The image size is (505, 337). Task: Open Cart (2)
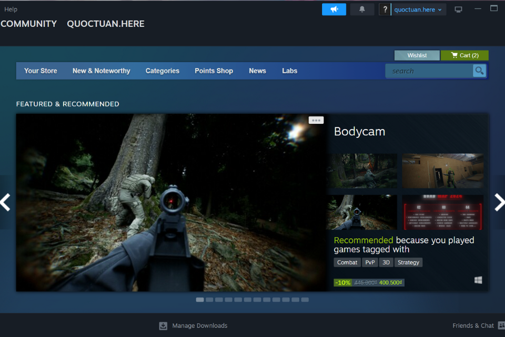point(464,55)
